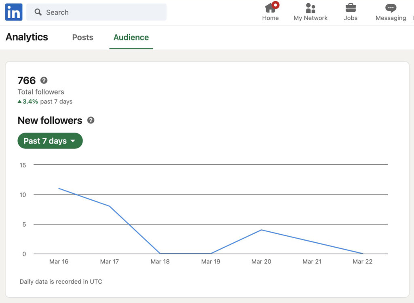Select the Audience tab
The height and width of the screenshot is (303, 414).
click(131, 37)
